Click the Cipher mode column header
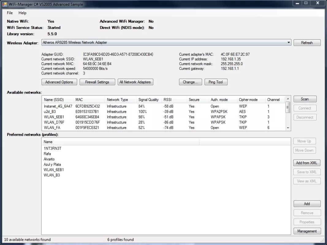This screenshot has width=327, height=245. tap(251, 100)
